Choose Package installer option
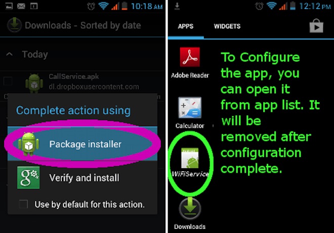The image size is (334, 233). pyautogui.click(x=82, y=144)
